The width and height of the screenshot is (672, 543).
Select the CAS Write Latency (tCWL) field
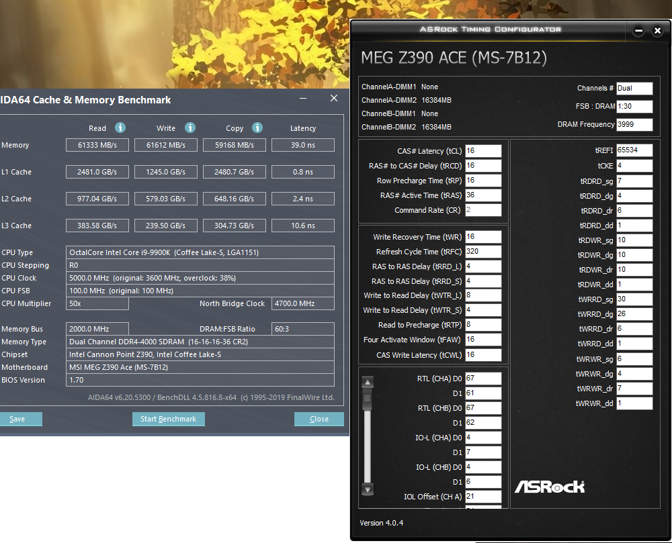(483, 354)
